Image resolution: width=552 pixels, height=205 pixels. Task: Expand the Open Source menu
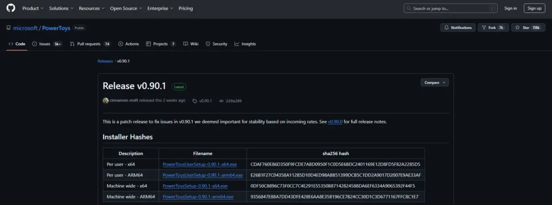(x=126, y=9)
